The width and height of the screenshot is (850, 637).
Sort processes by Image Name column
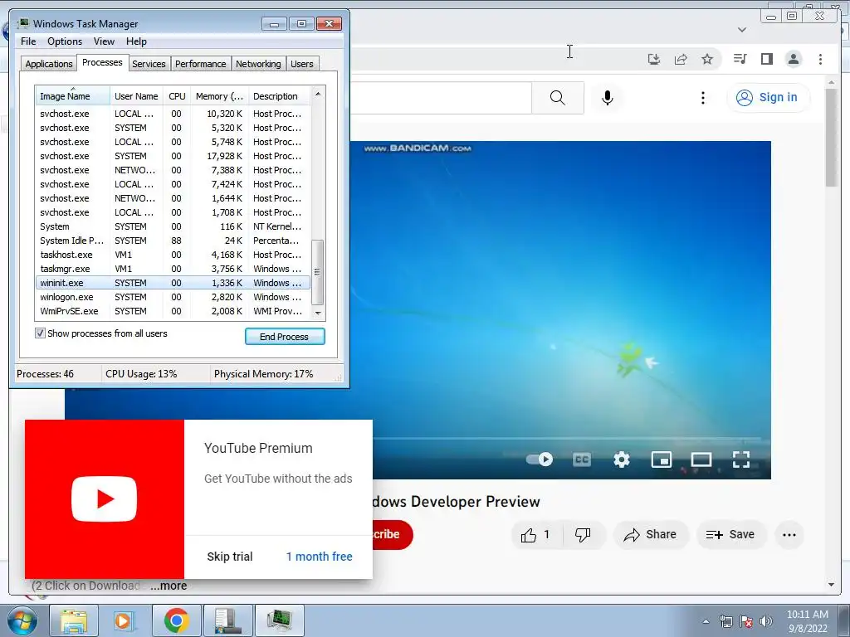coord(72,96)
